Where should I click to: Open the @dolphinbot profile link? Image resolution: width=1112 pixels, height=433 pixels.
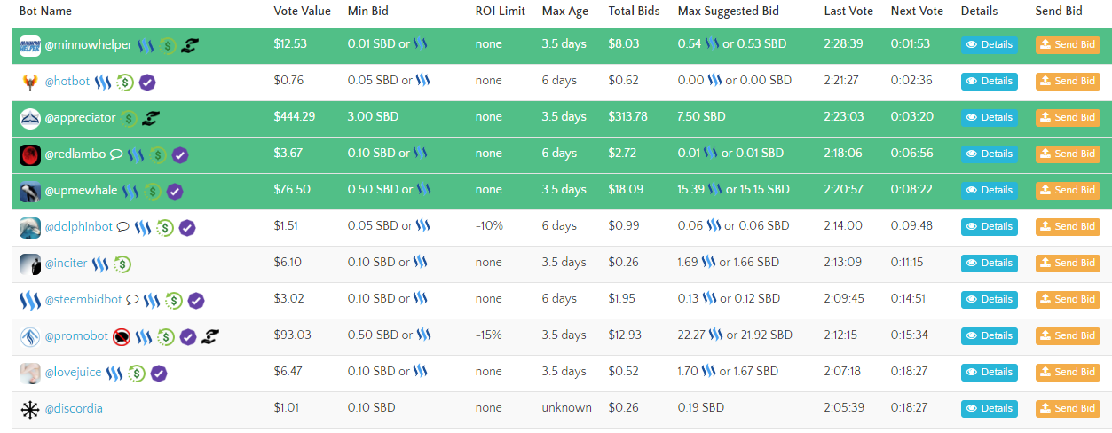tap(79, 227)
